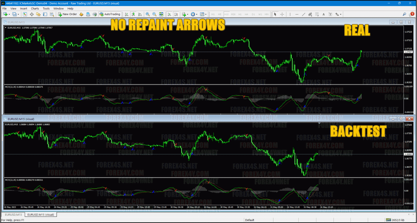Select the text label tool (A)
The image size is (417, 223).
click(324, 14)
